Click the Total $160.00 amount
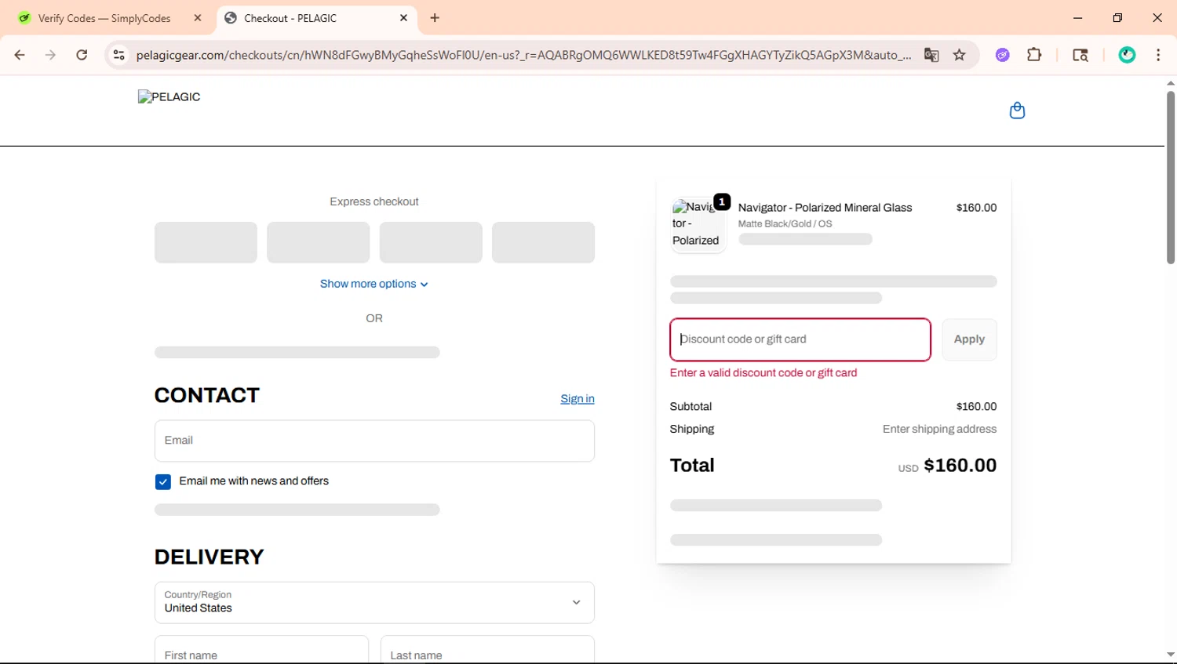The height and width of the screenshot is (664, 1177). (960, 465)
